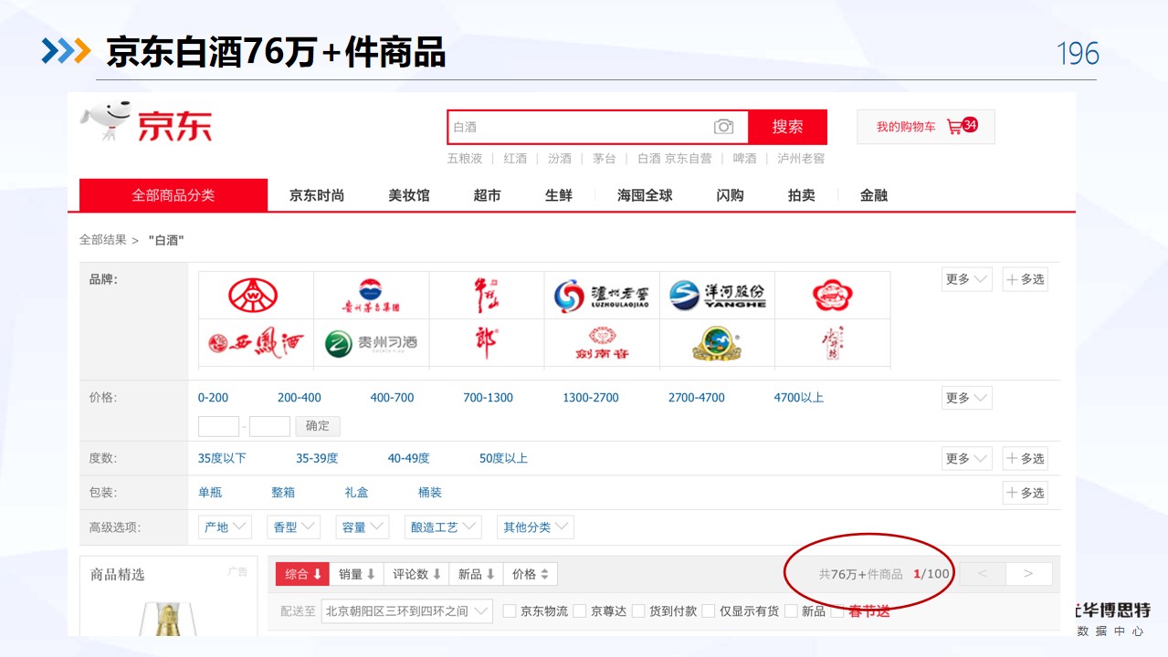Select the 西凤酒 brand logo
This screenshot has height=657, width=1168.
(x=255, y=343)
